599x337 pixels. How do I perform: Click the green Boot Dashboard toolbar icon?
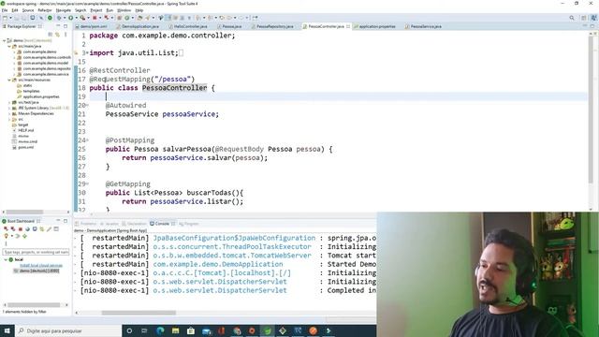click(x=50, y=18)
